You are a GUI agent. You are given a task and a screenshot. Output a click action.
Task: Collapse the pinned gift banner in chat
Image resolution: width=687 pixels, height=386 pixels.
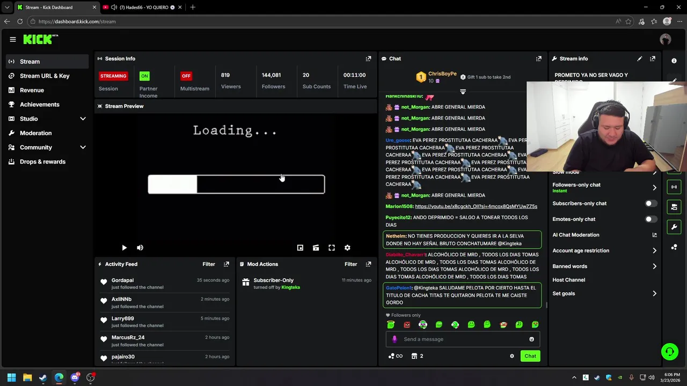[x=463, y=92]
